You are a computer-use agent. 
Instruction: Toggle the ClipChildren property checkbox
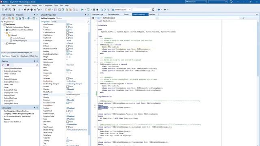(67, 35)
